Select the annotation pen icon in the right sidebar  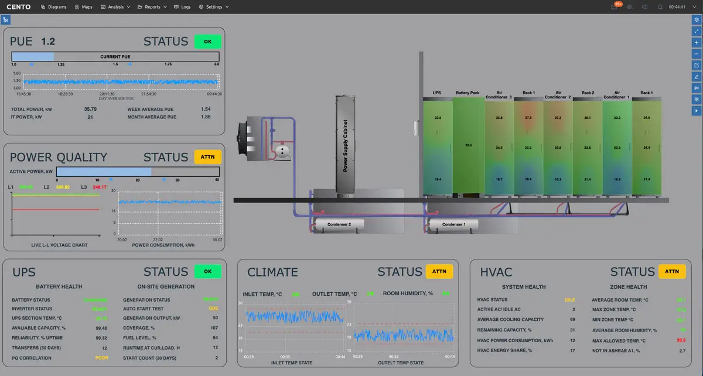(697, 76)
